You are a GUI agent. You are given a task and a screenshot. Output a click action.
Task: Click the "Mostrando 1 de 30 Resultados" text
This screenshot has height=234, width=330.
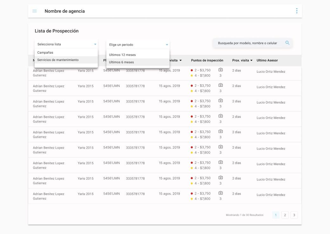click(245, 215)
